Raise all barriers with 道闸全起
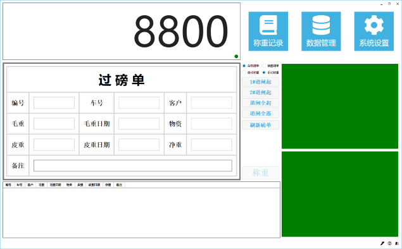 [260, 103]
